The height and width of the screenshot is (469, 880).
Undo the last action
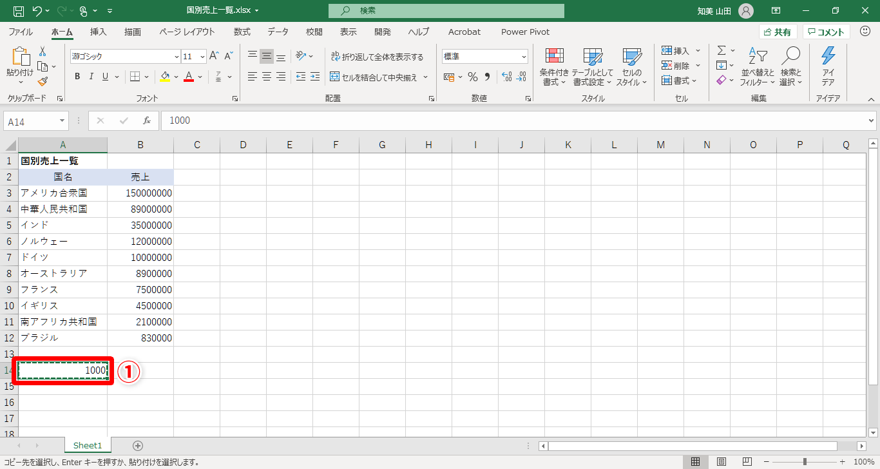(x=37, y=11)
